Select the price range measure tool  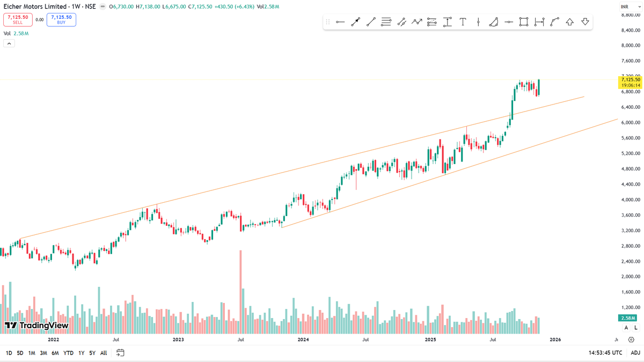coord(448,22)
